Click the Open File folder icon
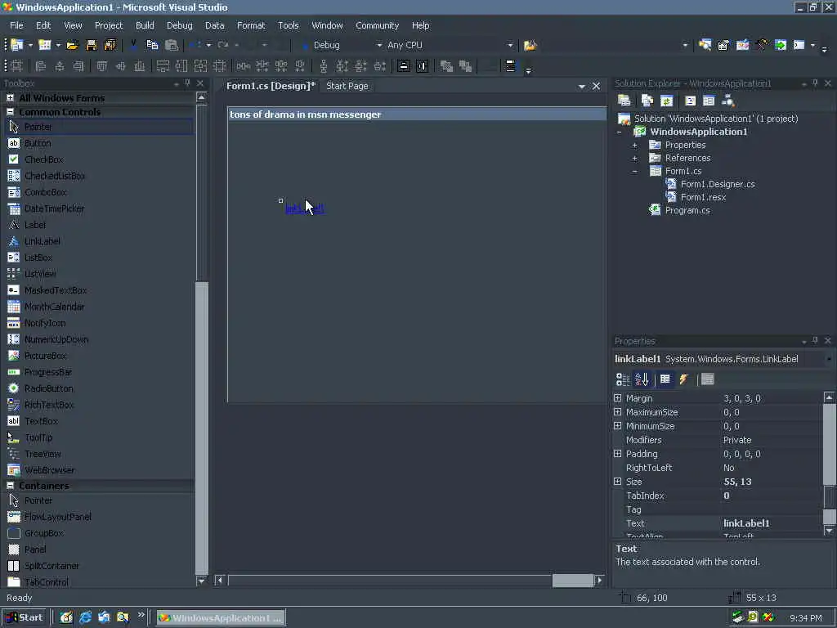 click(x=72, y=46)
